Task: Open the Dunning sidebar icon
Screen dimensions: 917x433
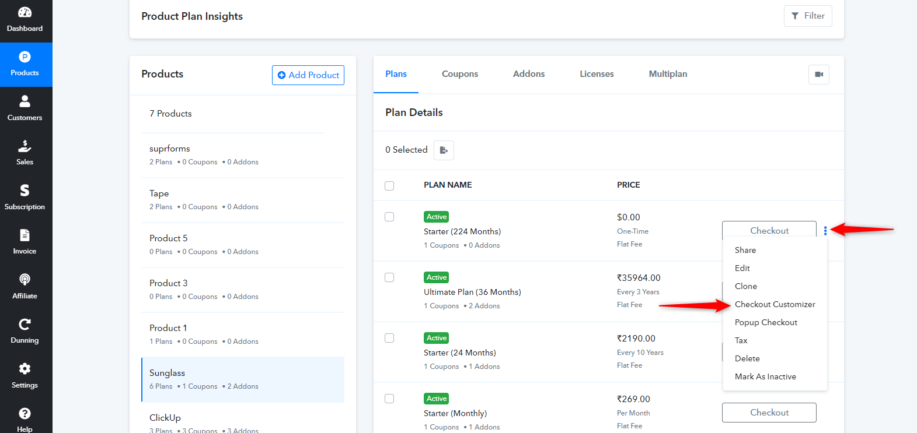Action: (x=25, y=324)
